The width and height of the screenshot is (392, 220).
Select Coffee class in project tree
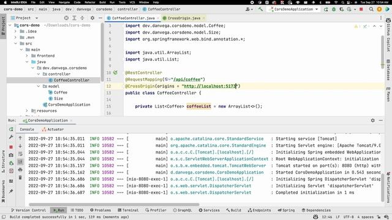[x=61, y=92]
